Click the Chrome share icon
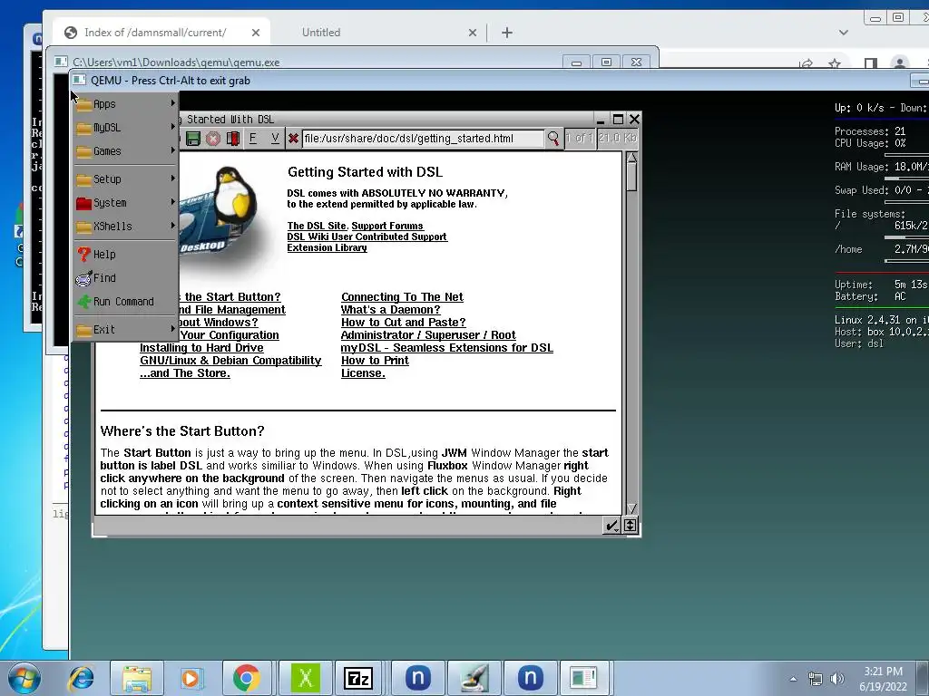The height and width of the screenshot is (696, 929). click(806, 63)
